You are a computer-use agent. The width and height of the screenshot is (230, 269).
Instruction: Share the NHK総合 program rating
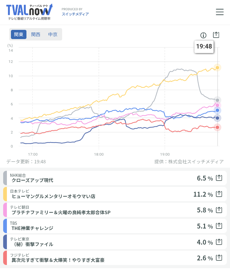click(219, 178)
